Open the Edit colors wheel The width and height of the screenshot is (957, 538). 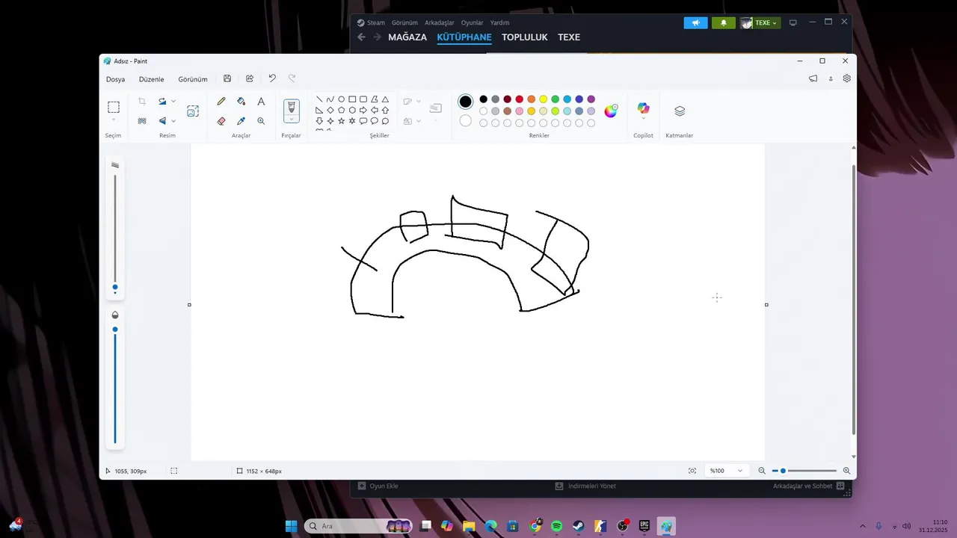(x=611, y=111)
